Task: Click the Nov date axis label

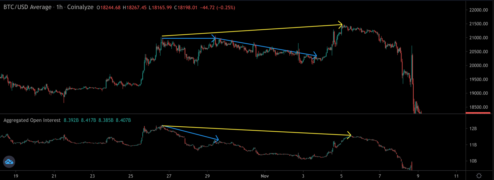Action: 265,176
